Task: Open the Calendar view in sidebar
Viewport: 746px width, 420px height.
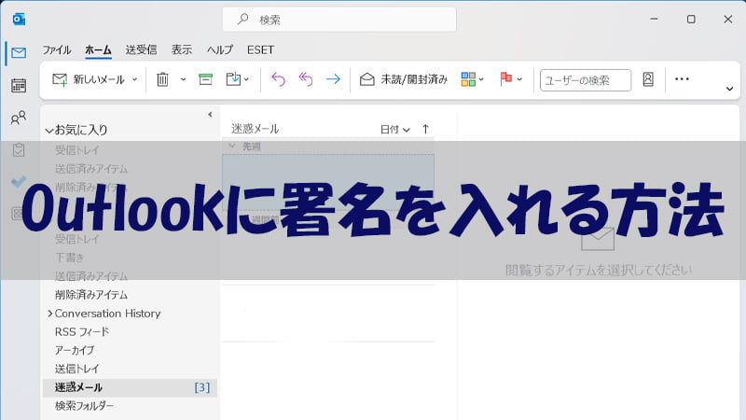Action: point(18,86)
